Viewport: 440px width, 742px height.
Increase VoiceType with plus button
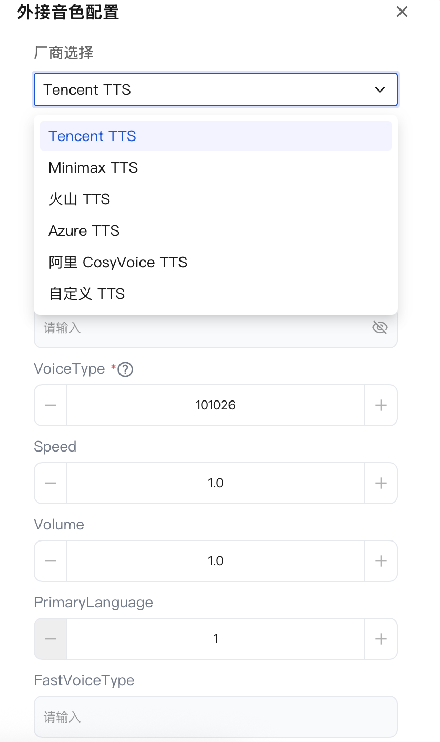pyautogui.click(x=381, y=405)
